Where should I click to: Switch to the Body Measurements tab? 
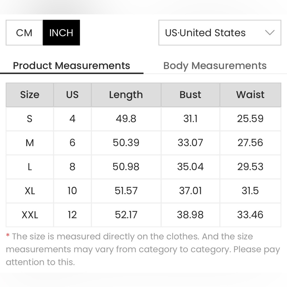(215, 66)
